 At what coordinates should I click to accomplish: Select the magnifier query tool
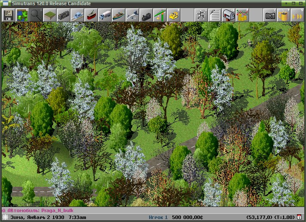coord(36,15)
